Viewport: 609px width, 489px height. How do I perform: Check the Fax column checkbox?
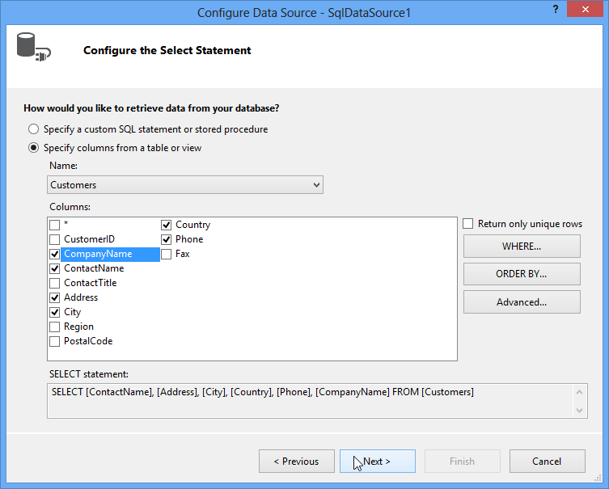point(167,255)
